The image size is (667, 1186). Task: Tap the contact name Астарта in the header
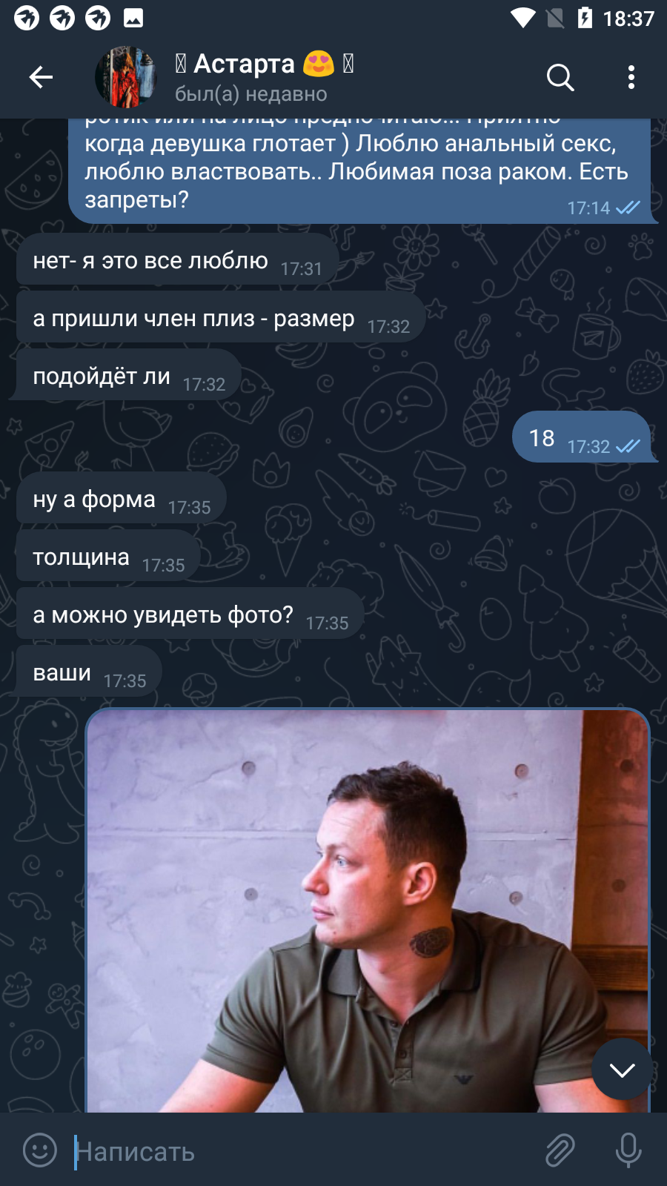[x=244, y=64]
